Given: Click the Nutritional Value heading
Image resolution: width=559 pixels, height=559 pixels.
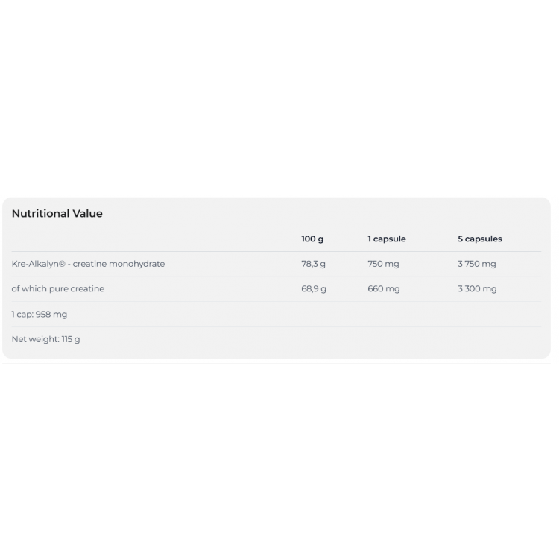Looking at the screenshot, I should [57, 214].
